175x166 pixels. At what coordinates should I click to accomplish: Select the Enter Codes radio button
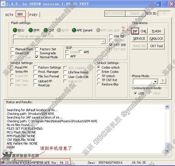98,71
